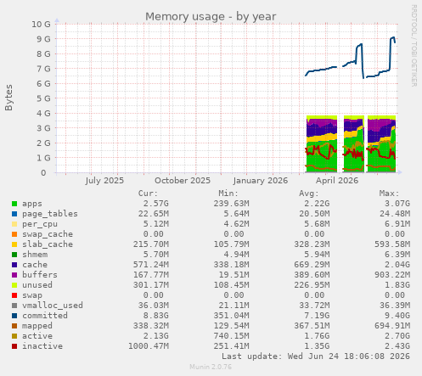Select the 'swap_cache' legend label
This screenshot has width=422, height=376.
point(48,234)
